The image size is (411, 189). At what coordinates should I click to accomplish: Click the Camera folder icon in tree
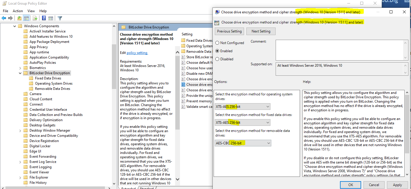[26, 94]
